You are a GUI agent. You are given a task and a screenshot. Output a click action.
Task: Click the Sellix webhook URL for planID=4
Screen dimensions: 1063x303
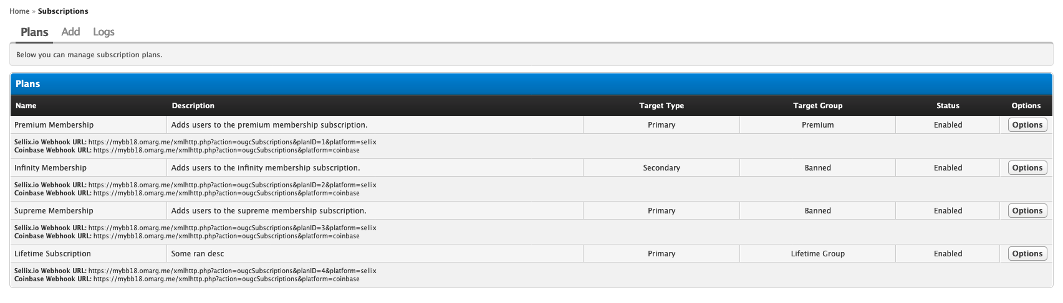[232, 271]
